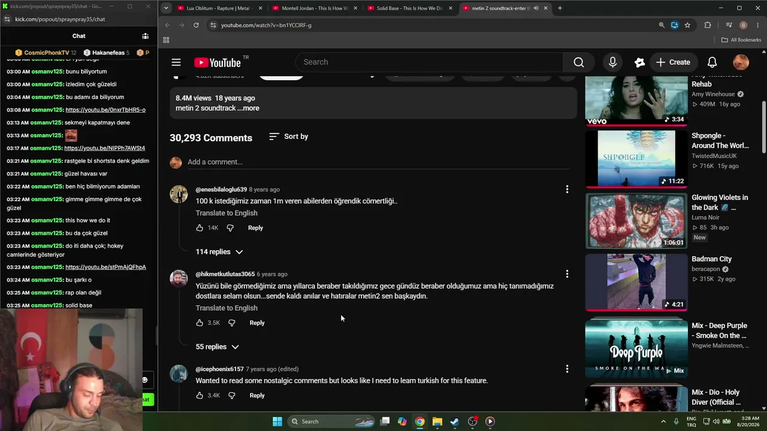
Task: Open Chrome zoom magnifier in address bar
Action: pos(662,25)
